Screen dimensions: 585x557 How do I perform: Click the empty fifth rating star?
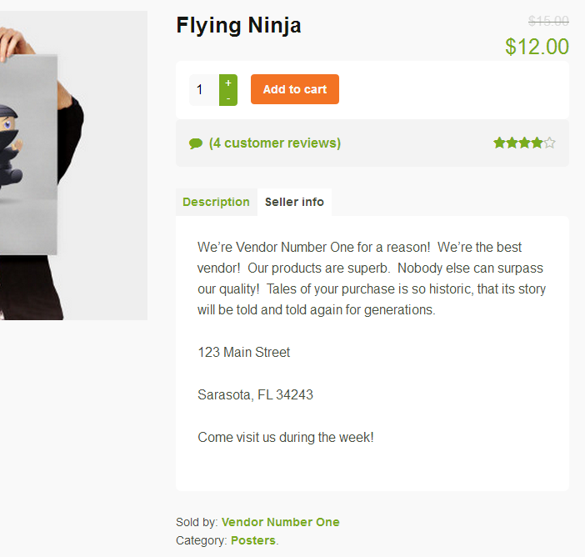point(549,143)
